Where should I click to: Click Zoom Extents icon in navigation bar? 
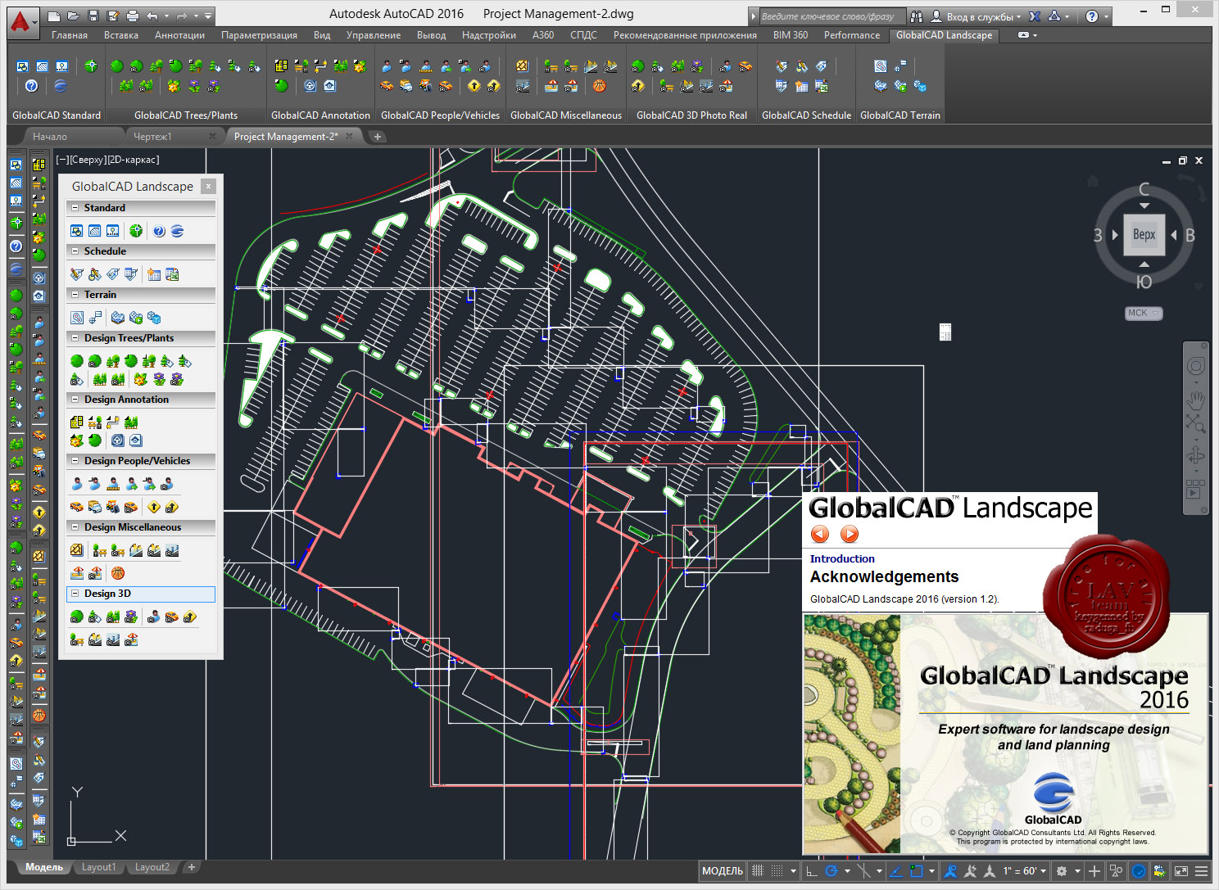tap(1196, 423)
